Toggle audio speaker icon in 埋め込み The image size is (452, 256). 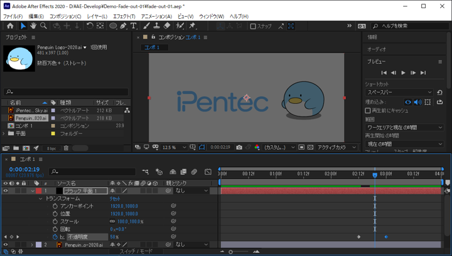pyautogui.click(x=417, y=102)
